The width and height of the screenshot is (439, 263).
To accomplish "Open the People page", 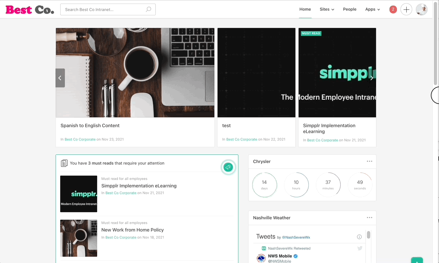I will click(x=350, y=9).
